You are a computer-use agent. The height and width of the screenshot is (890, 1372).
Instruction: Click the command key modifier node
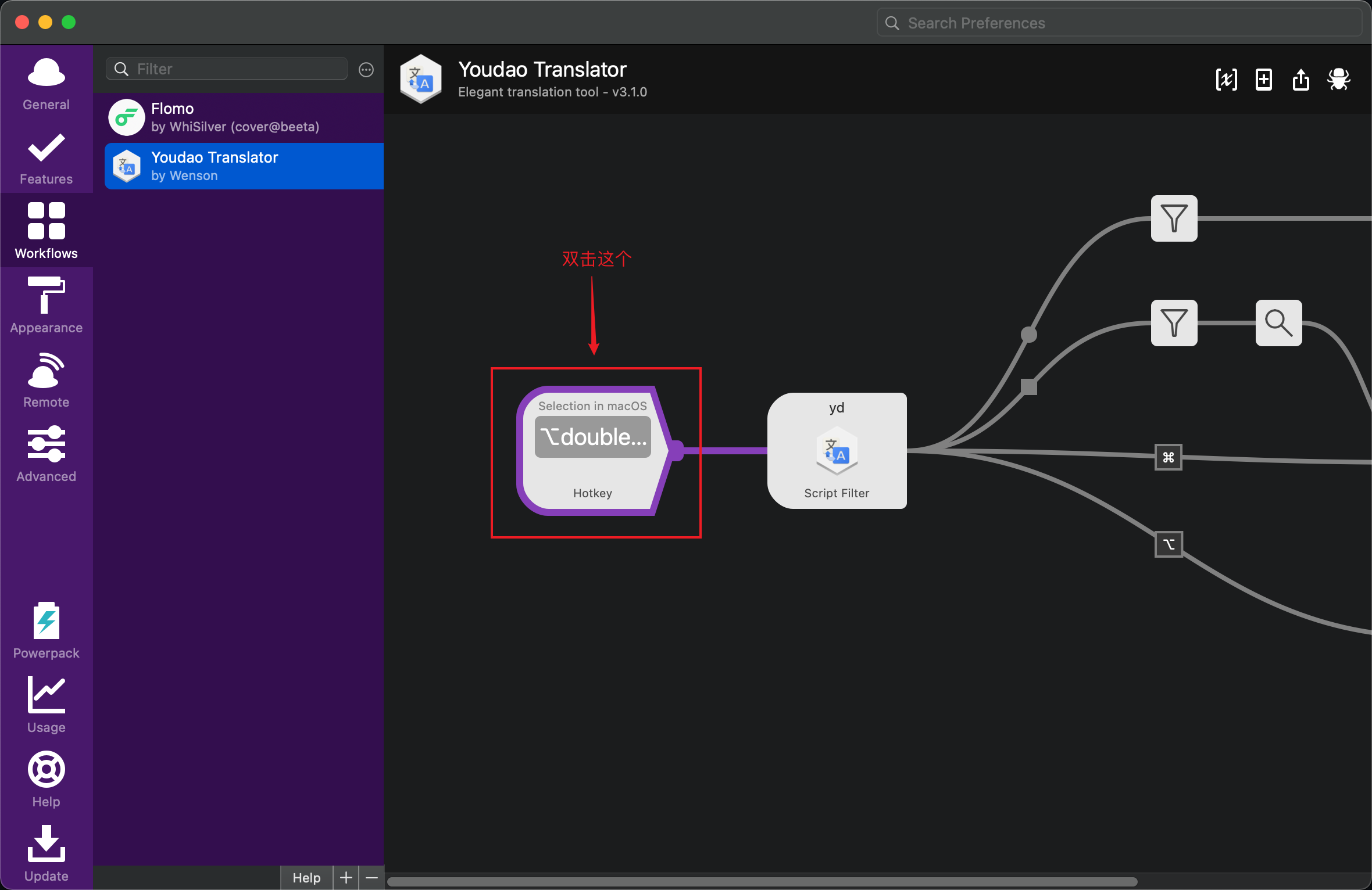(x=1168, y=458)
